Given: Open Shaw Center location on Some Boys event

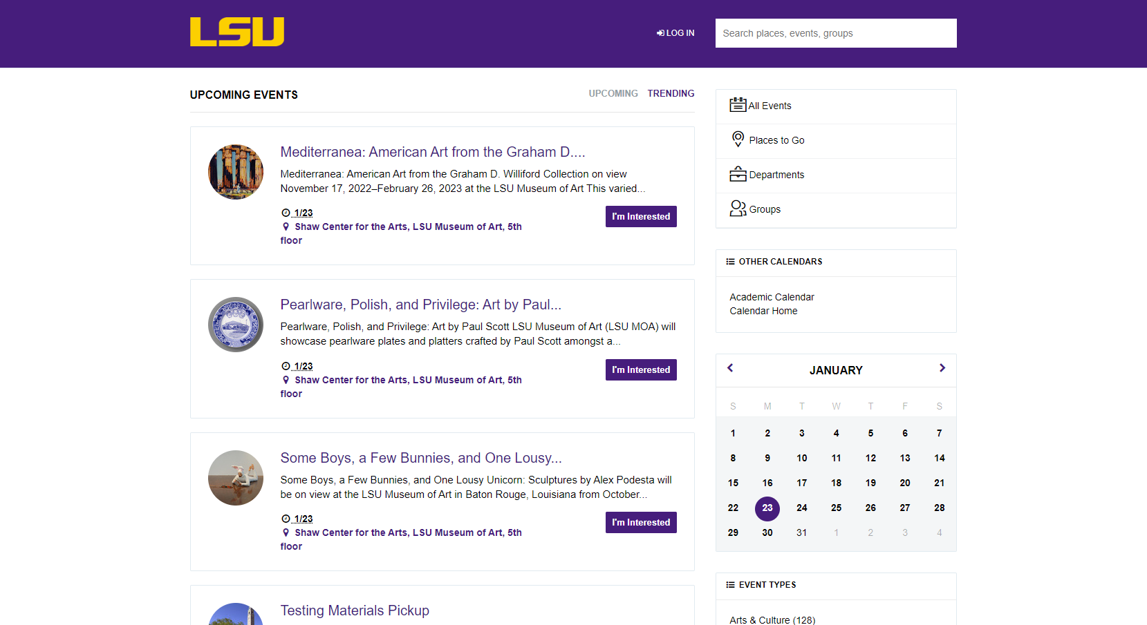Looking at the screenshot, I should click(401, 539).
